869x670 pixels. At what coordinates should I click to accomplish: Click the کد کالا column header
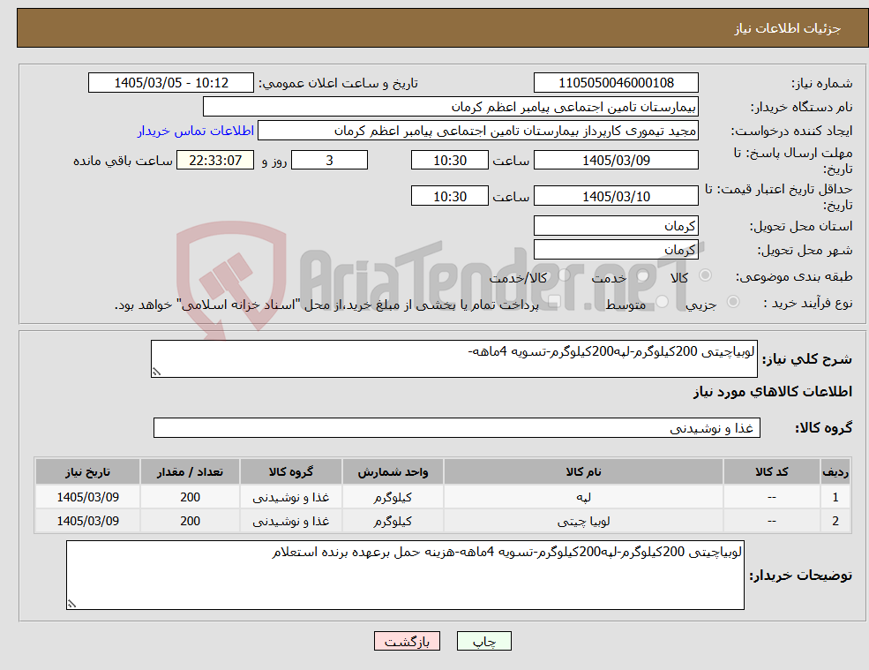(771, 471)
